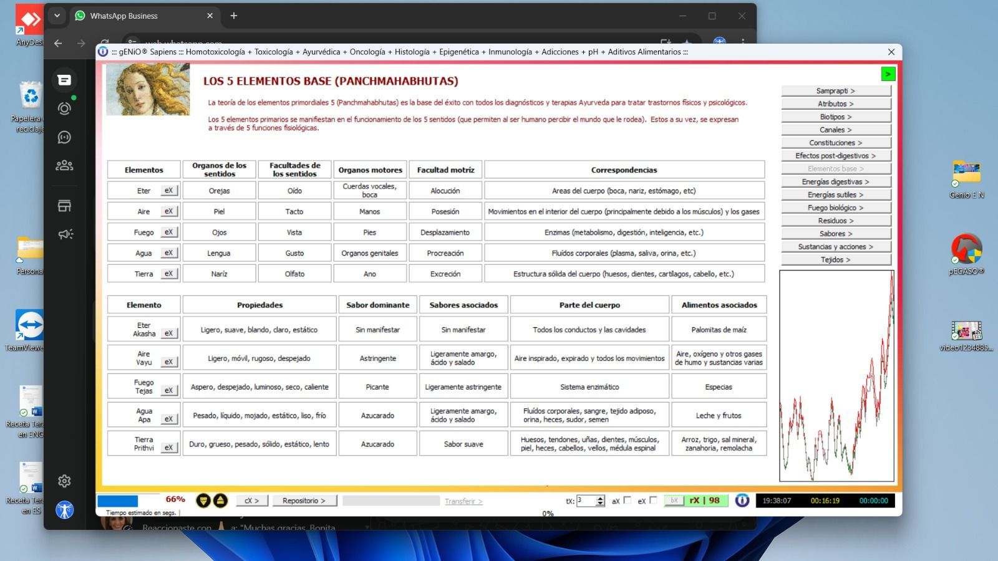Open browser tab list dropdown chevron

(57, 16)
